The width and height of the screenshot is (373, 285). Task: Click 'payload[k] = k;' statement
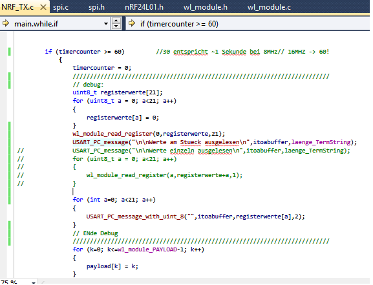click(112, 266)
